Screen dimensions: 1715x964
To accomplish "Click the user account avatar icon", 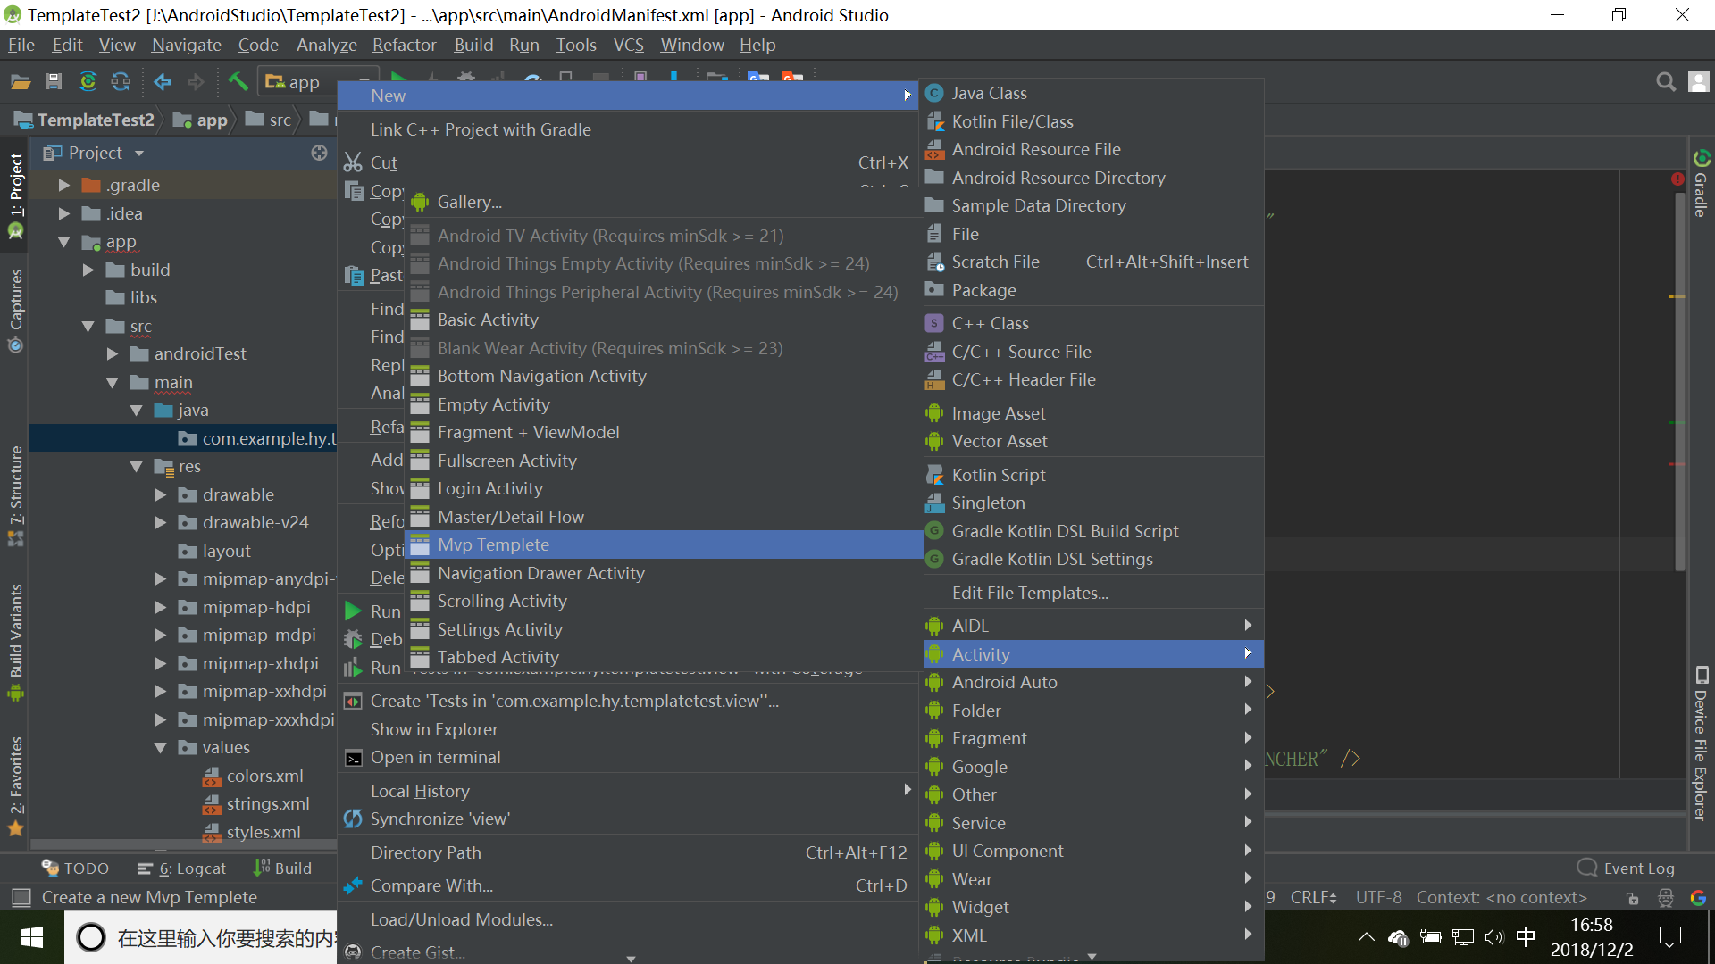I will point(1699,82).
